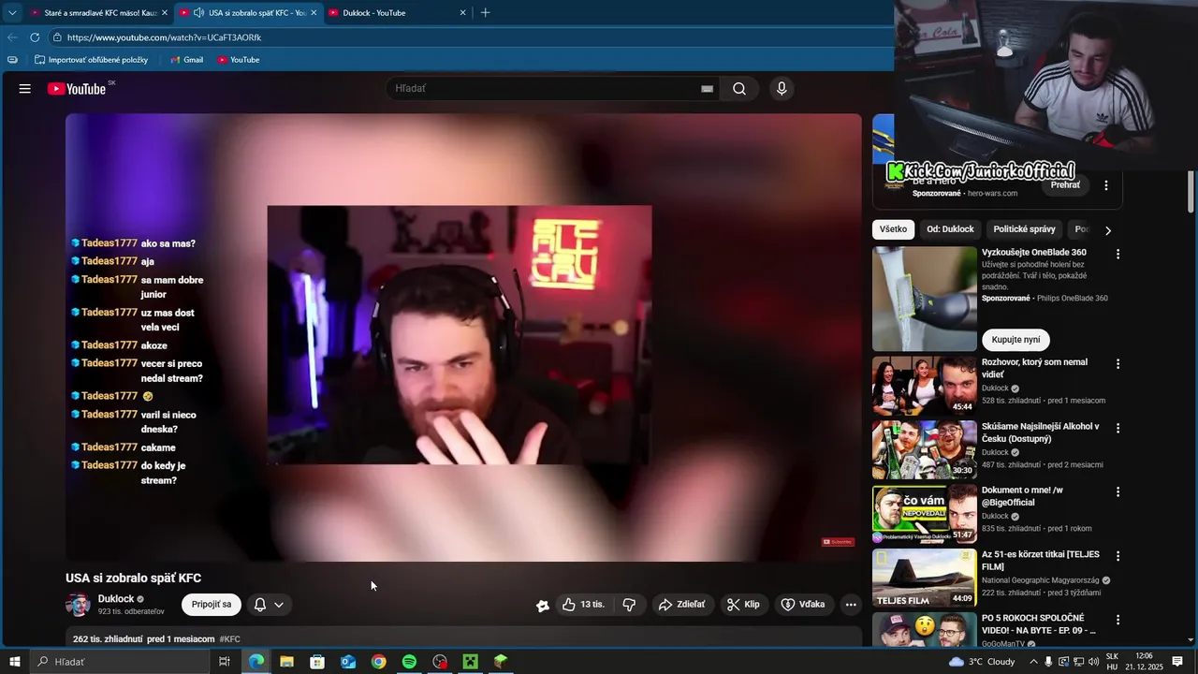This screenshot has width=1198, height=674.
Task: Go to the YouTube home logo
Action: [x=77, y=89]
